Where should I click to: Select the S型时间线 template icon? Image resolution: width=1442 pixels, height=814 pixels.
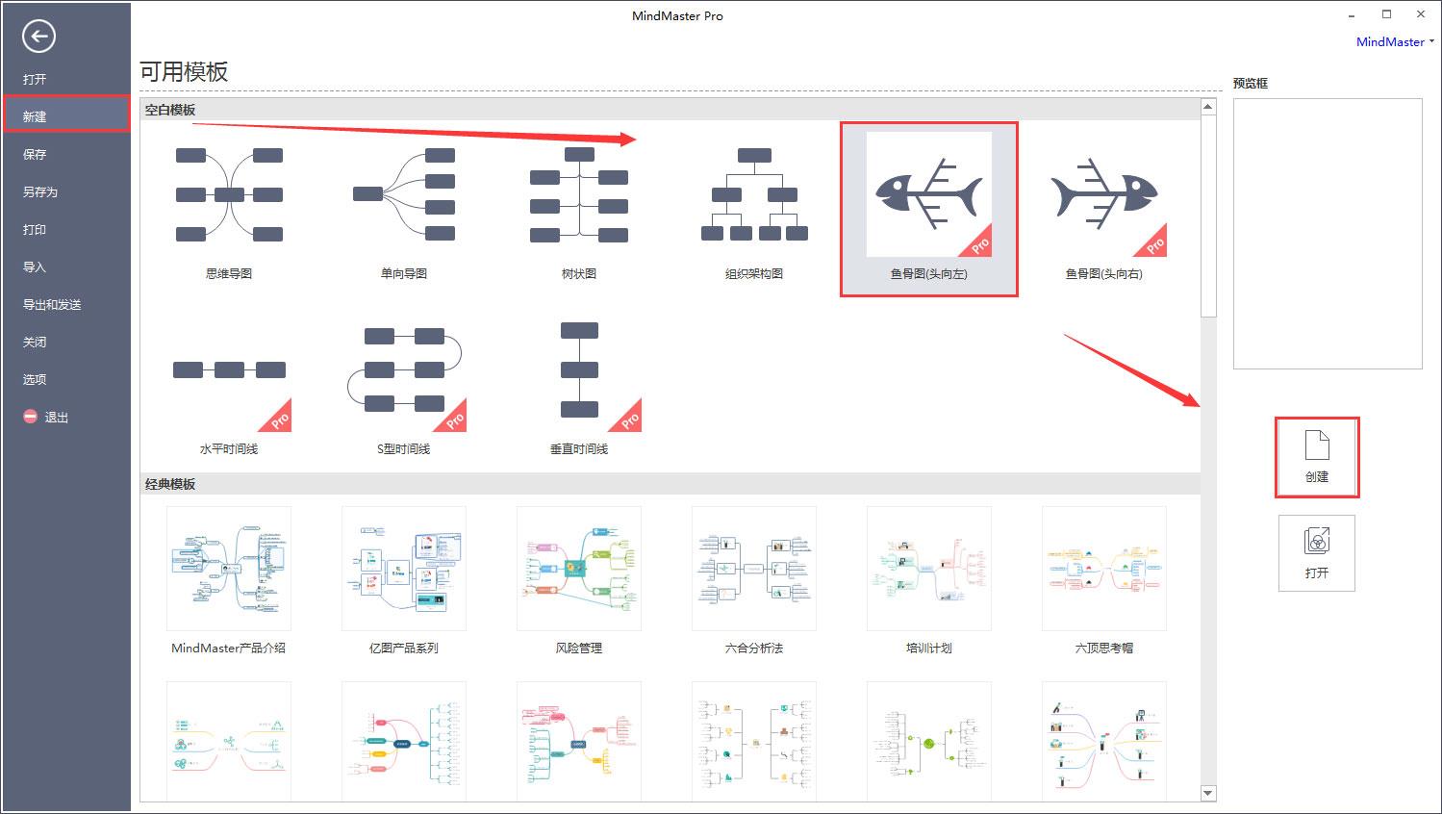(x=404, y=369)
